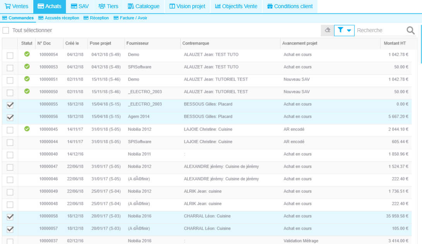The image size is (422, 244).
Task: Open the Réception sub-tab
Action: 96,18
